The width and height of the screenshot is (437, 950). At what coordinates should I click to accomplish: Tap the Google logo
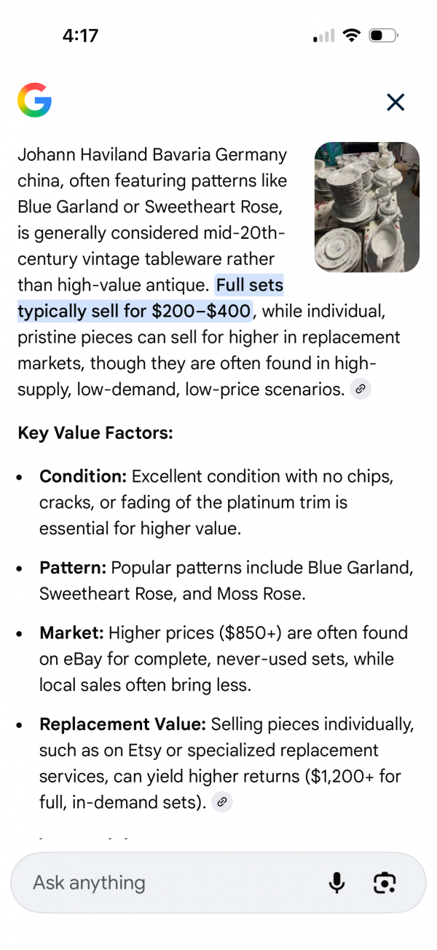(34, 100)
